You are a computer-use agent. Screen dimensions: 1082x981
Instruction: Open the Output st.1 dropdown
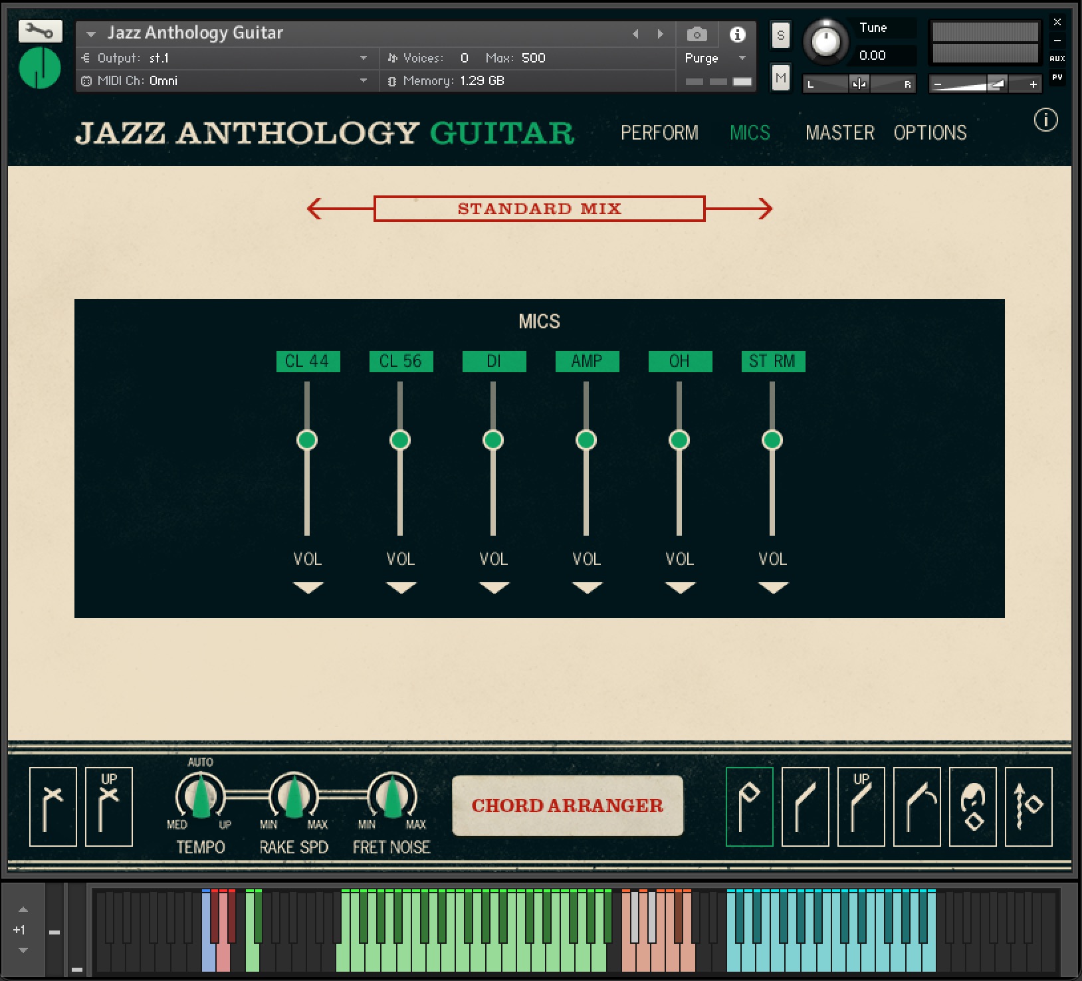(x=363, y=58)
